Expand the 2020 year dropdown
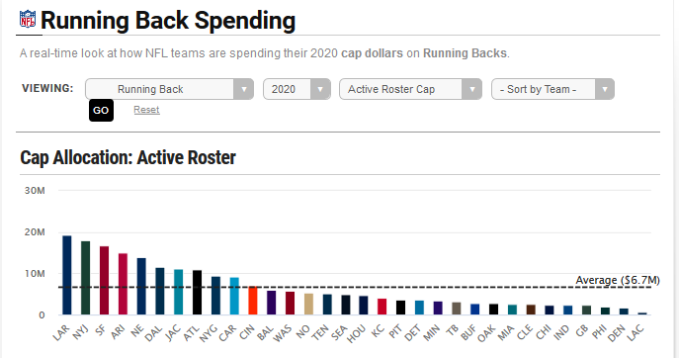Image resolution: width=679 pixels, height=358 pixels. [297, 89]
